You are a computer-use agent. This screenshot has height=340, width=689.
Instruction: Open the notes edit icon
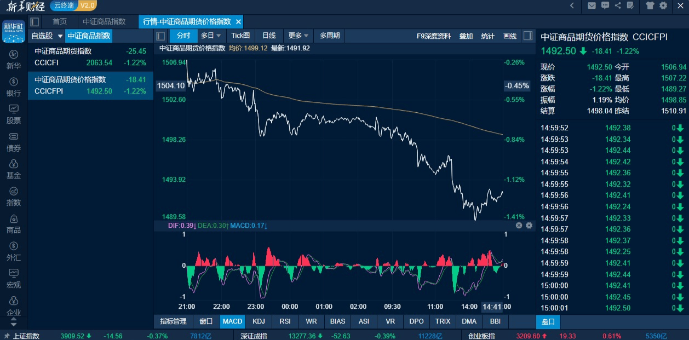point(630,5)
